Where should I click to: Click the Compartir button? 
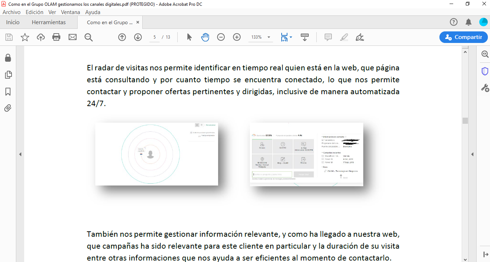[463, 37]
